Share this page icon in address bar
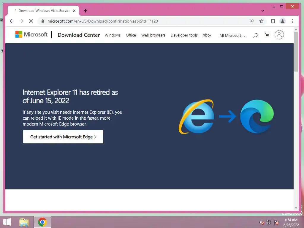This screenshot has width=304, height=228. (x=252, y=21)
